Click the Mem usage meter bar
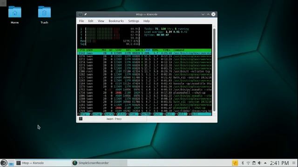The image size is (298, 167). click(110, 41)
